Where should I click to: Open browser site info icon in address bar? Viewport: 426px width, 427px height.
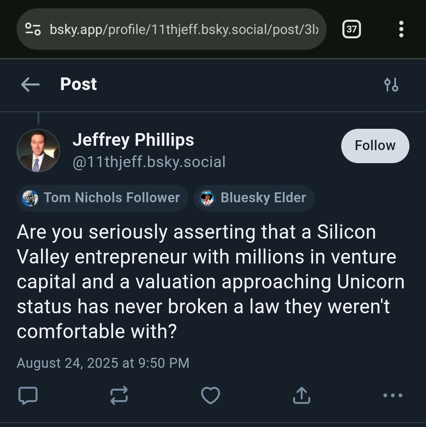33,29
